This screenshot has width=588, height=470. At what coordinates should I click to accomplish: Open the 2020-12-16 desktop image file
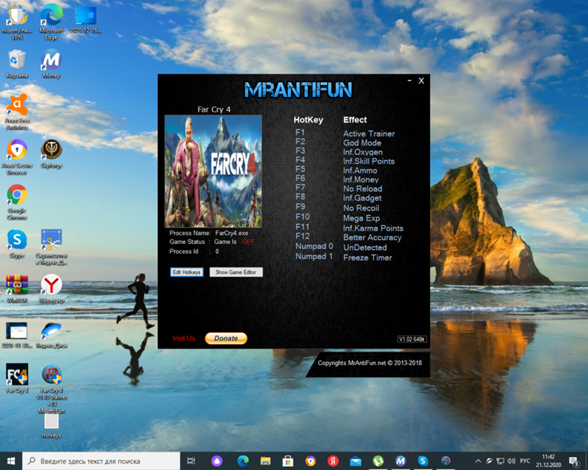click(x=86, y=20)
